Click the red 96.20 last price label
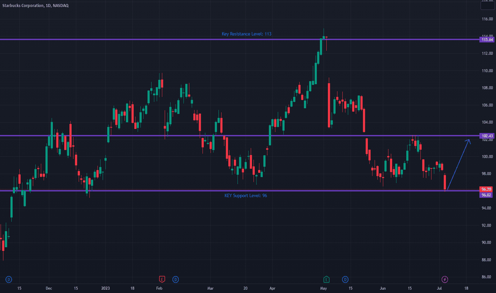 486,190
